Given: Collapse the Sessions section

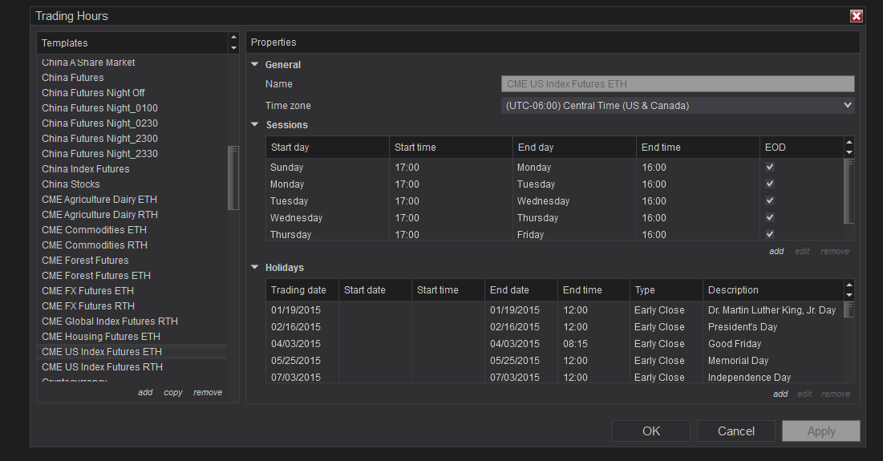Looking at the screenshot, I should pyautogui.click(x=255, y=125).
